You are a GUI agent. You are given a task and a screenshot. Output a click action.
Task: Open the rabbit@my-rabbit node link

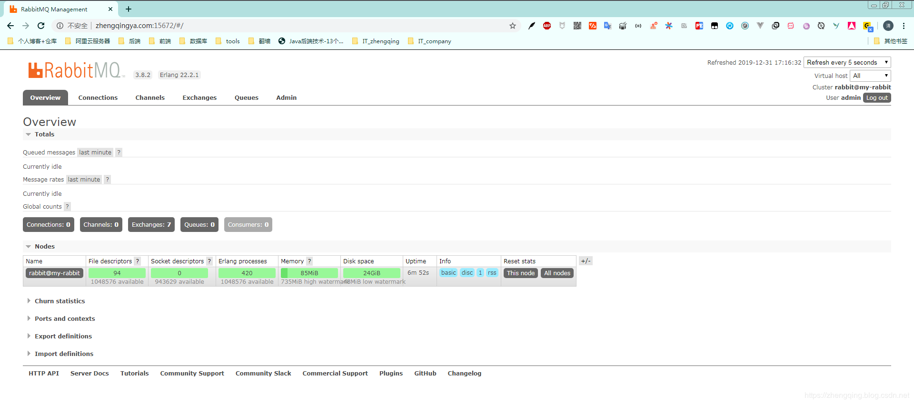54,273
